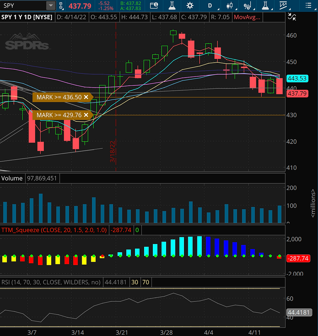Click the symbol link chain icon
318x336 pixels.
61,6
